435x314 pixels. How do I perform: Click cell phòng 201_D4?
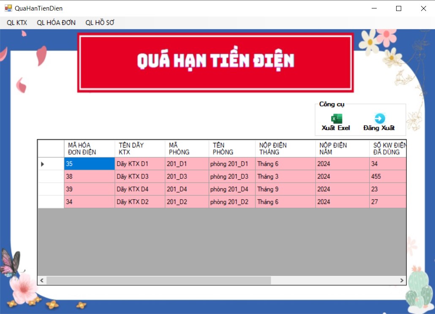[232, 189]
